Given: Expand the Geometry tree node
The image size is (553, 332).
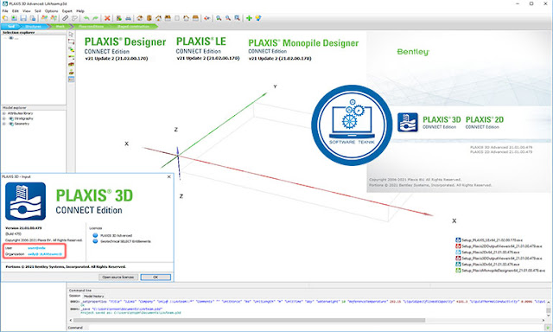Looking at the screenshot, I should click(3, 124).
